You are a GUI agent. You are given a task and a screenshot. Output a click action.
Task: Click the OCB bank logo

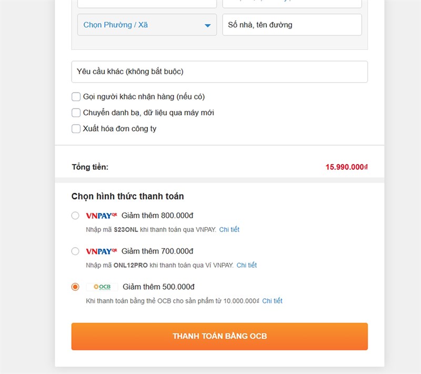(x=102, y=287)
